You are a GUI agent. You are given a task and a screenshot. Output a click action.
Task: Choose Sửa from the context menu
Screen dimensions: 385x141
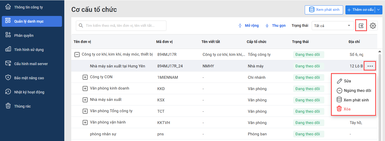point(347,81)
